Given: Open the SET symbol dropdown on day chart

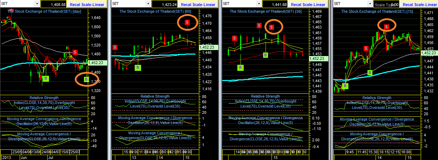Looking at the screenshot, I should point(37,4).
